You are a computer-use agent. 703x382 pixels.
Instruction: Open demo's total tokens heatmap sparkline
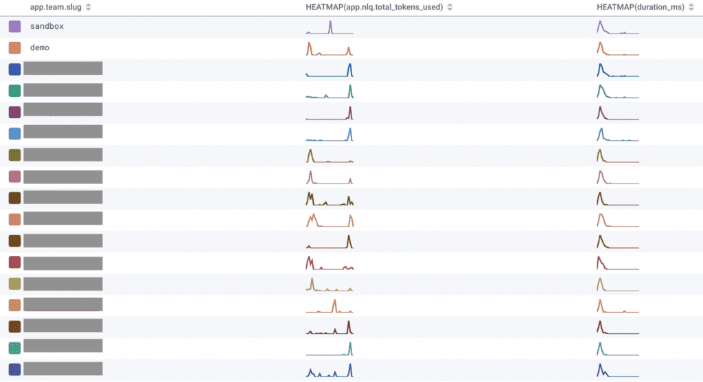[330, 49]
